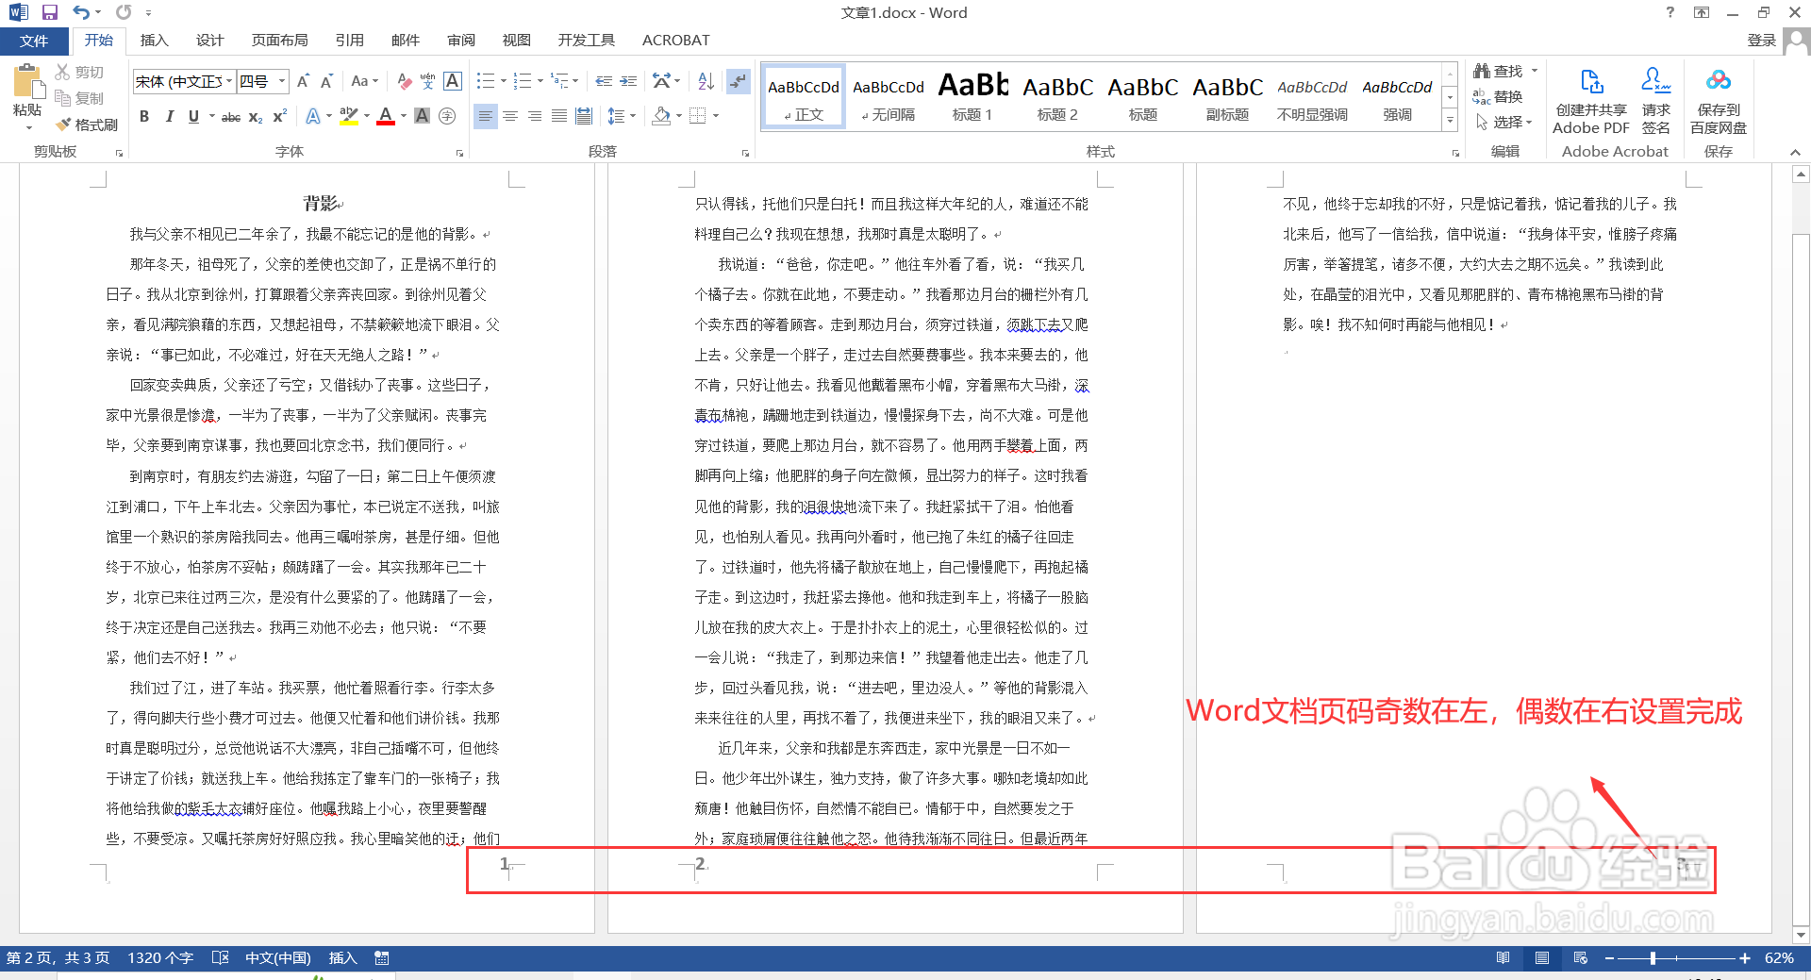Apply the red font color

tap(385, 116)
